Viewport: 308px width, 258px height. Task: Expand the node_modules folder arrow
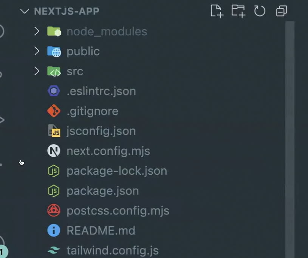click(x=37, y=31)
